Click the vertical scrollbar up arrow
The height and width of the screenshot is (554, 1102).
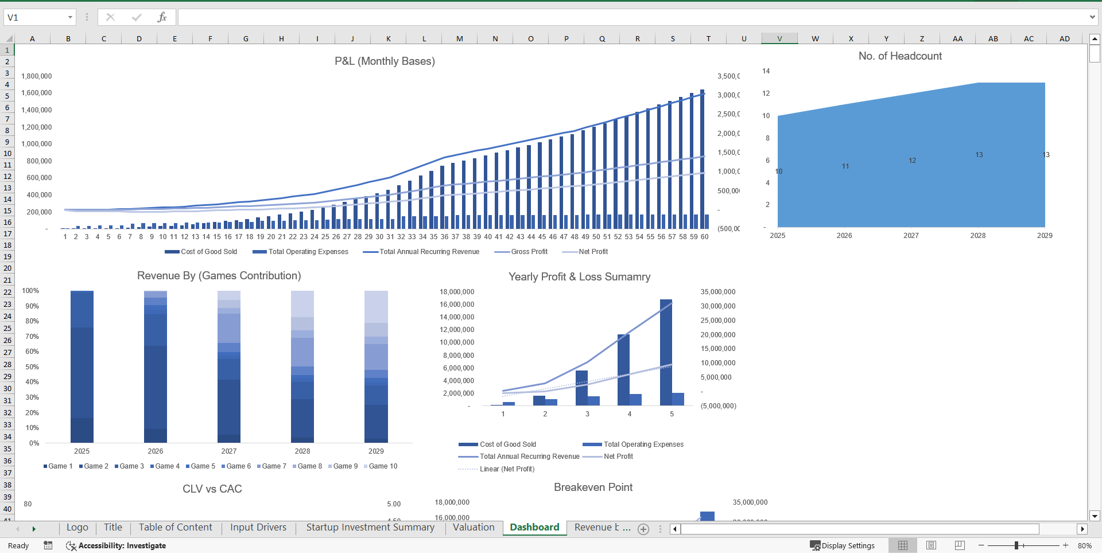pyautogui.click(x=1095, y=39)
